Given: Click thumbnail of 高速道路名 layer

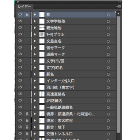Looking at the screenshot, I should pos(42,94).
